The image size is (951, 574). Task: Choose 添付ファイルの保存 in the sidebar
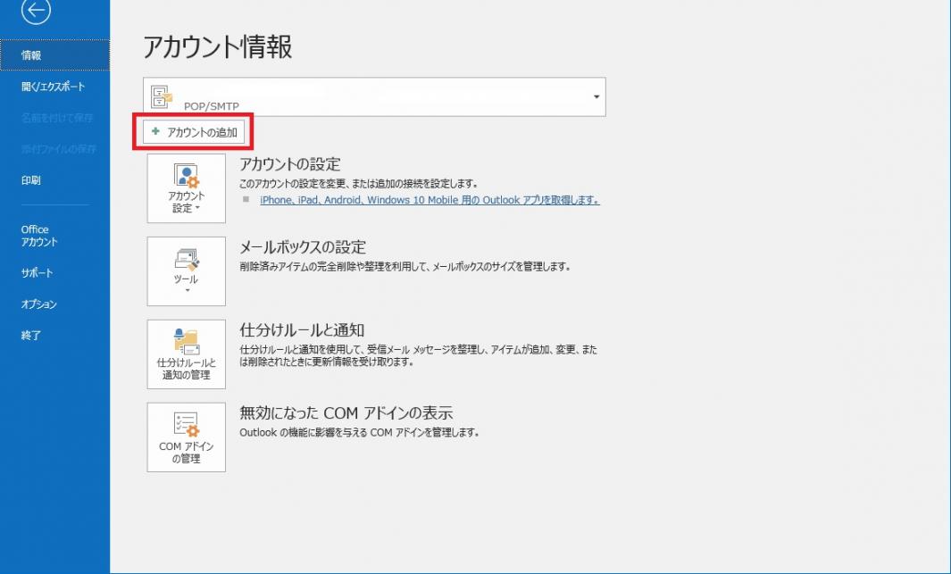59,149
